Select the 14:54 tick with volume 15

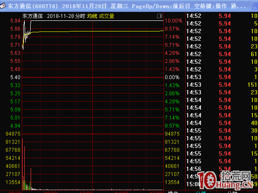click(x=222, y=115)
